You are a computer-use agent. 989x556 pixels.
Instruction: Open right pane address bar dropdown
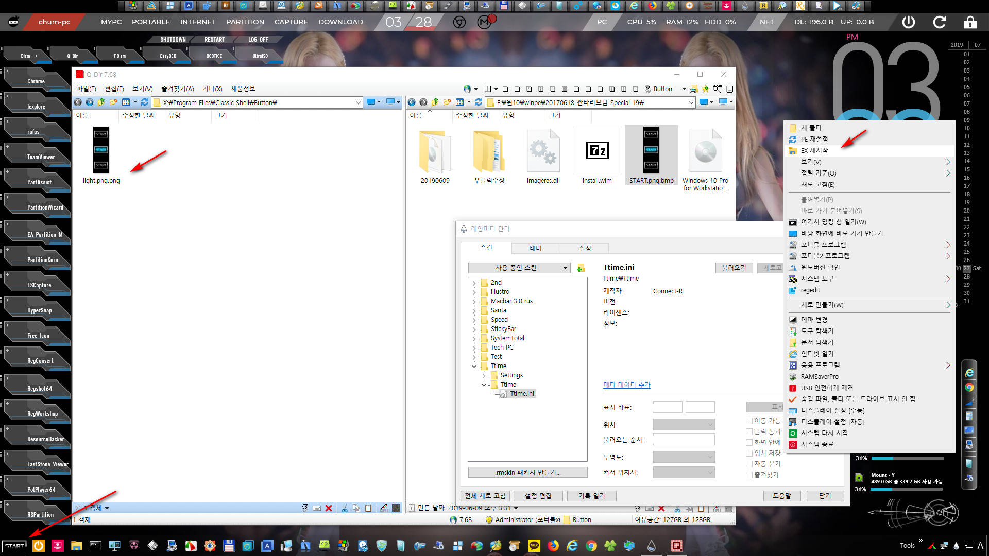tap(691, 102)
